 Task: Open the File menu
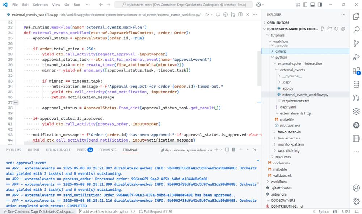pos(15,5)
